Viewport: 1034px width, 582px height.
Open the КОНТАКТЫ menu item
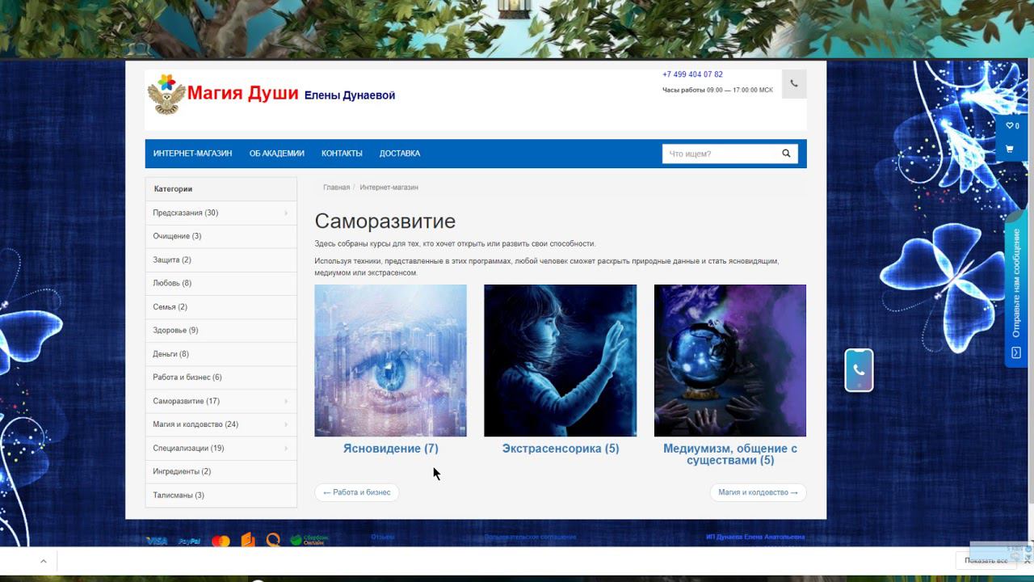(342, 154)
